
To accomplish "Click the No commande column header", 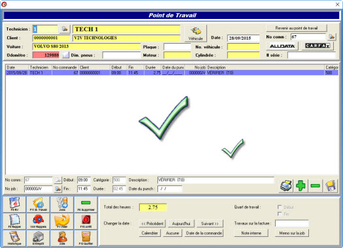I will 65,67.
